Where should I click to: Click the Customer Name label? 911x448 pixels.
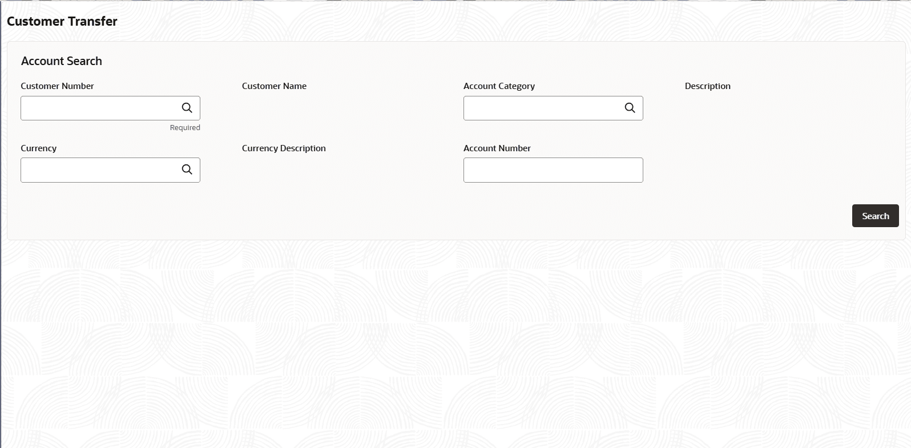point(274,86)
